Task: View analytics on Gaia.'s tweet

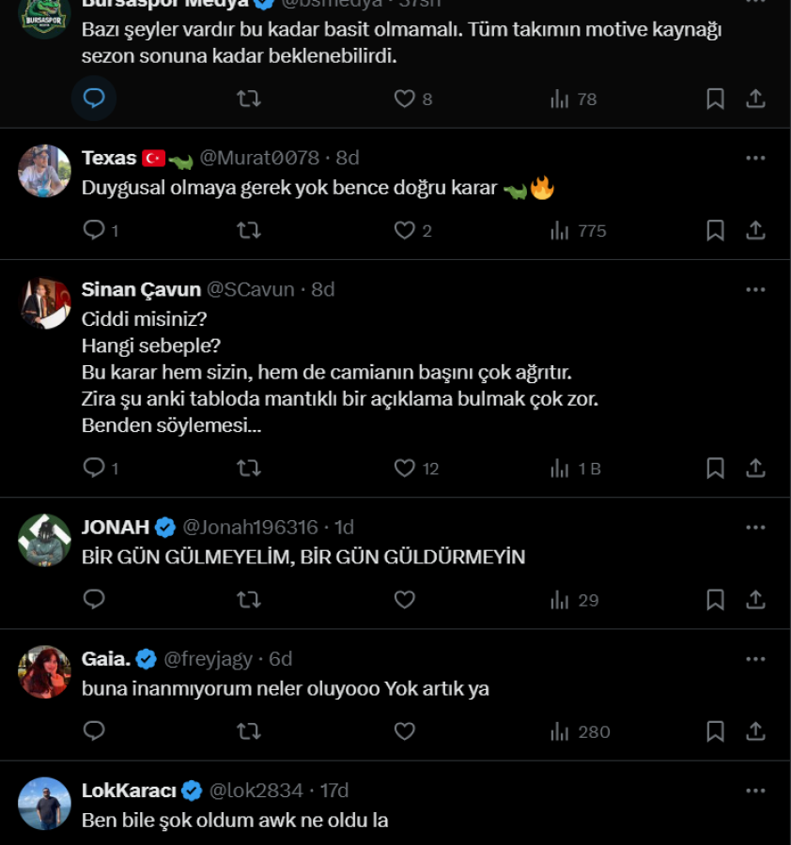Action: coord(580,731)
